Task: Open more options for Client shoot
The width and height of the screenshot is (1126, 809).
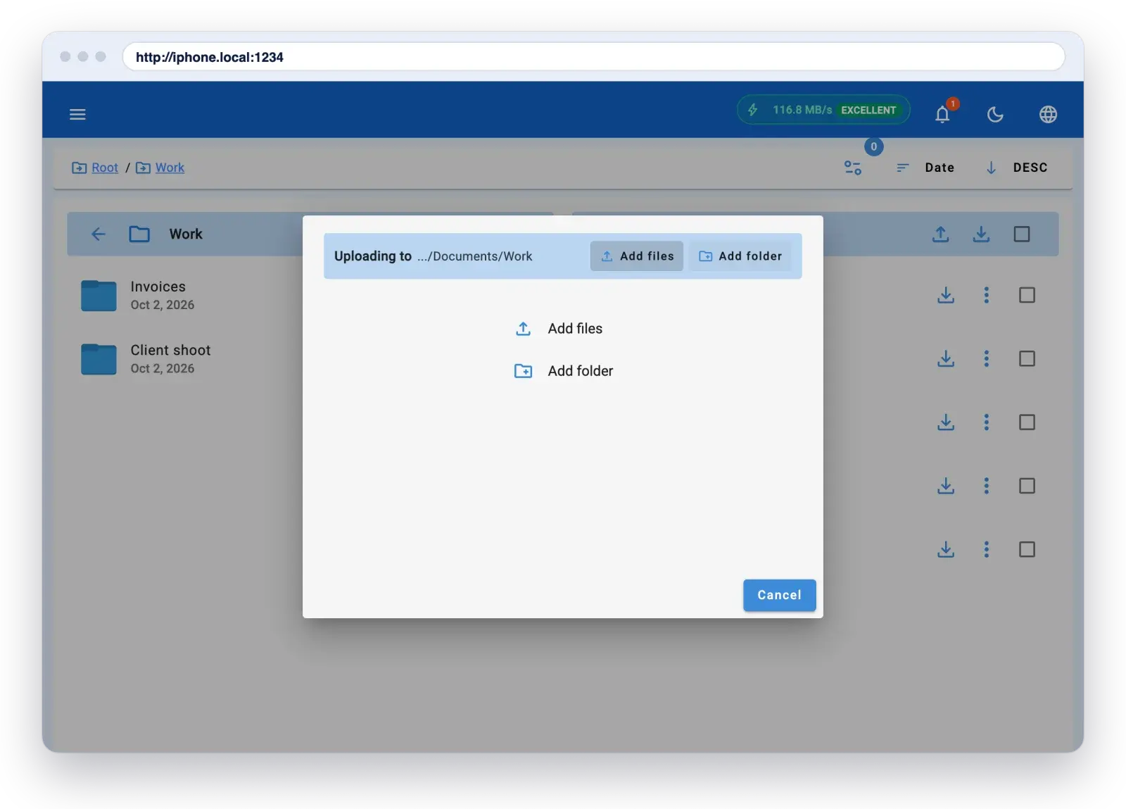Action: (x=987, y=358)
